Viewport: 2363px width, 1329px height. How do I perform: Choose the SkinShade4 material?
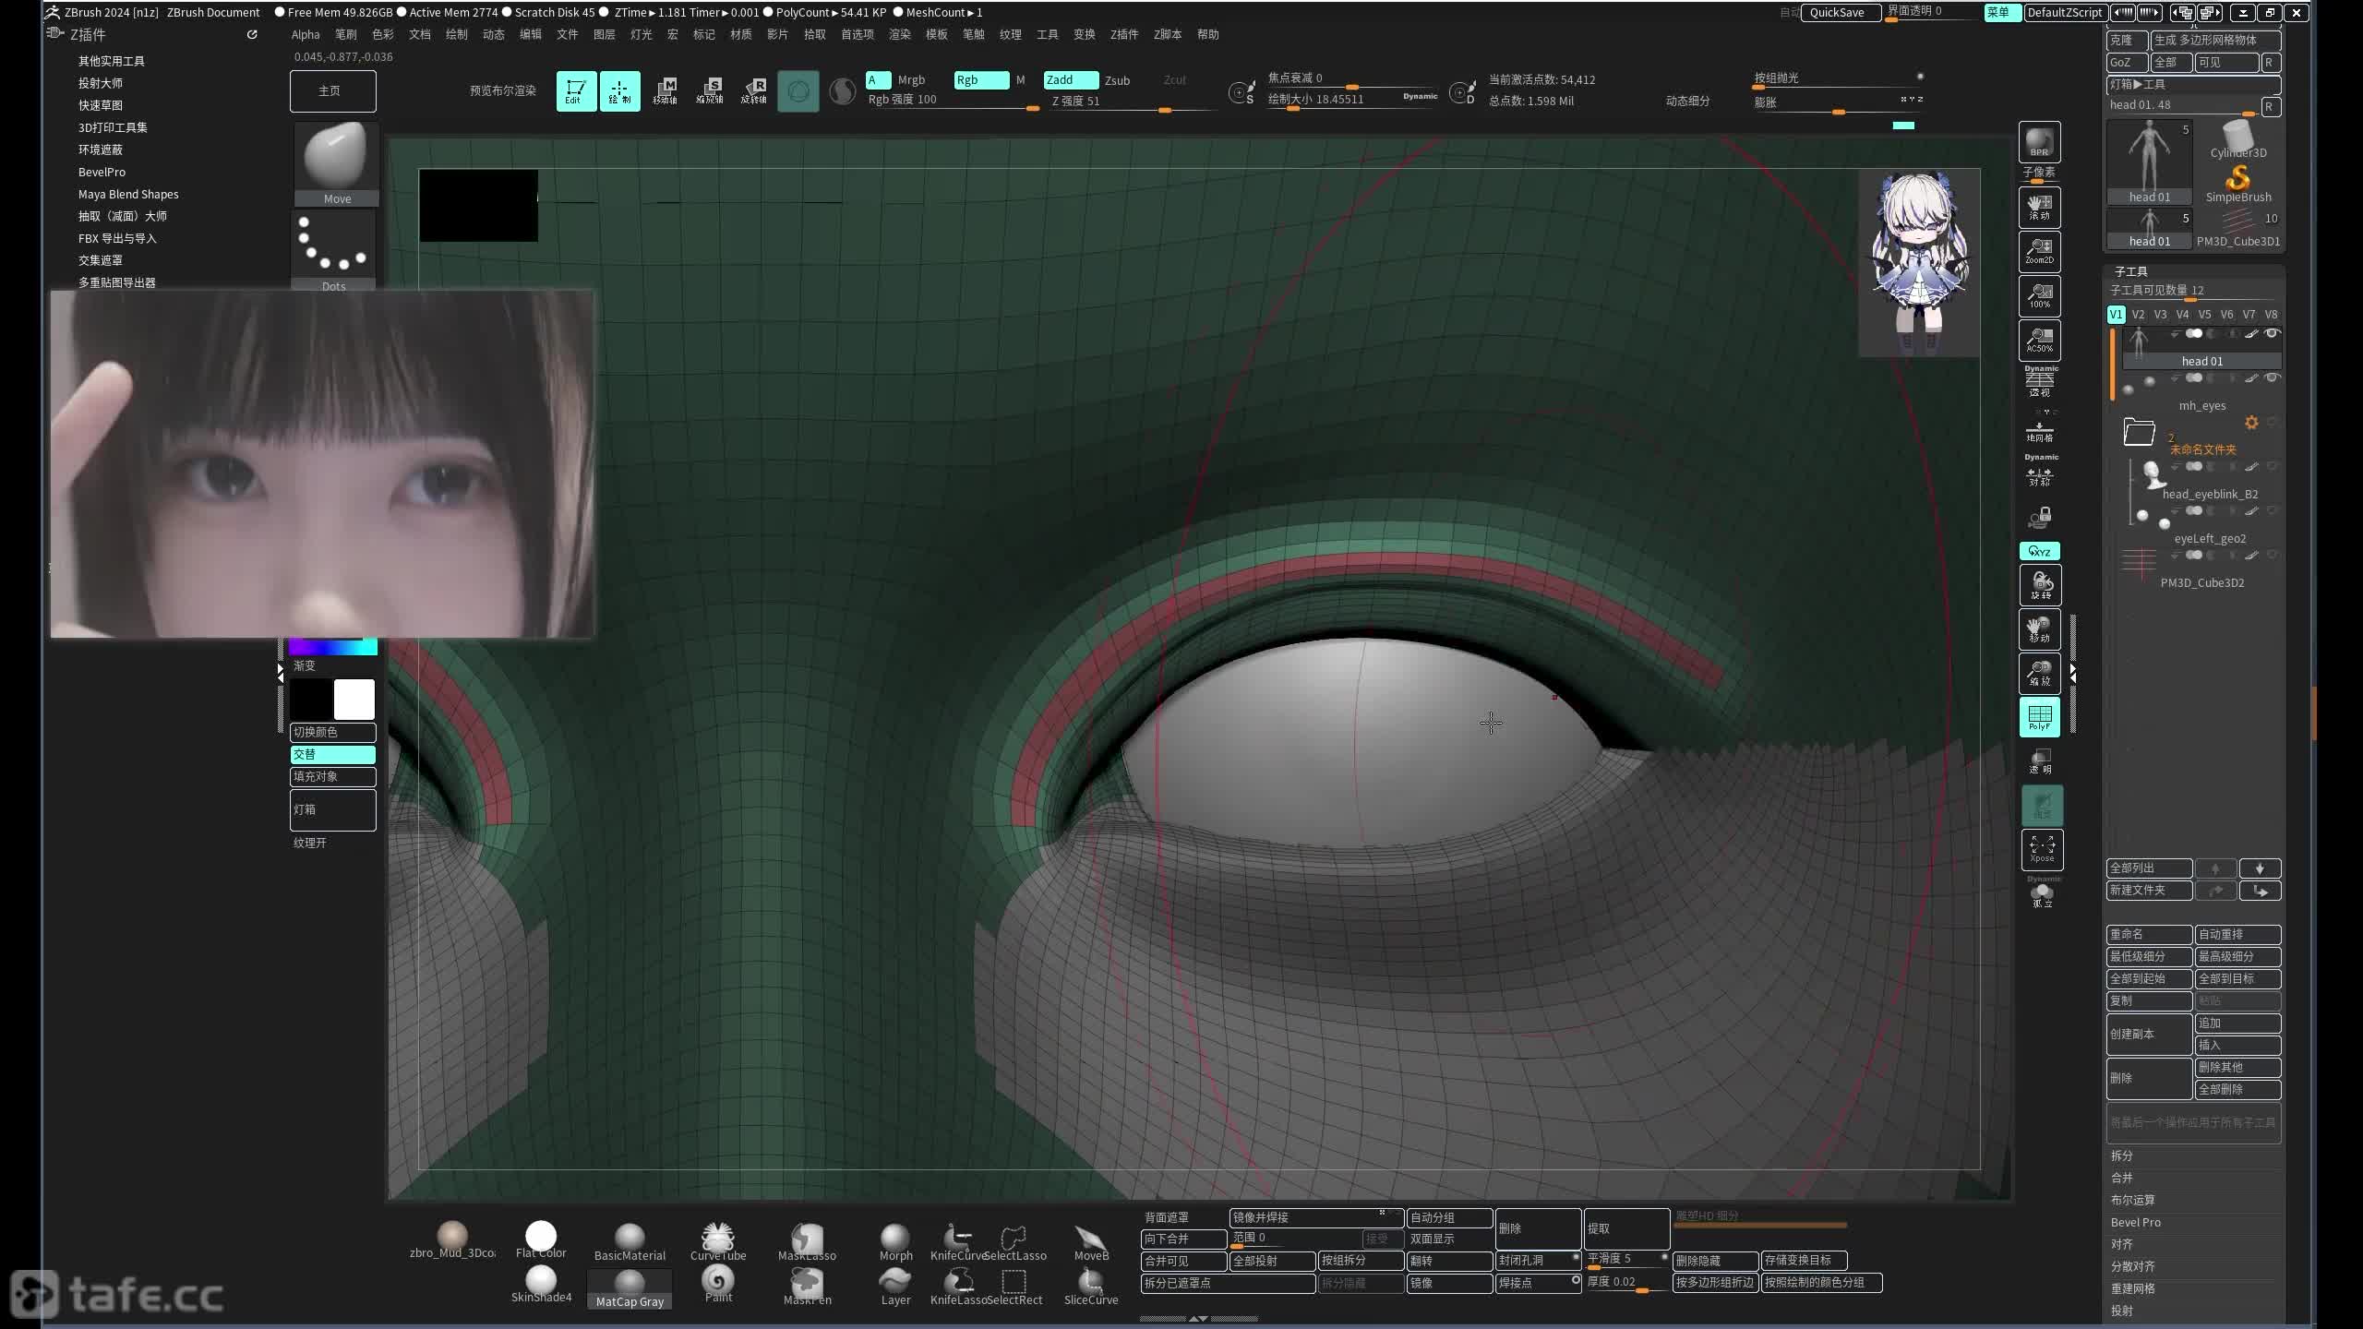click(x=541, y=1284)
